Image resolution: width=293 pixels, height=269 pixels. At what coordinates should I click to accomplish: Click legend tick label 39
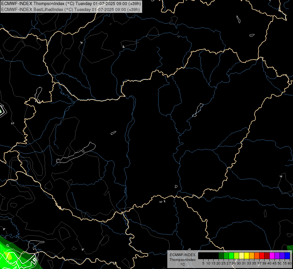(264, 263)
